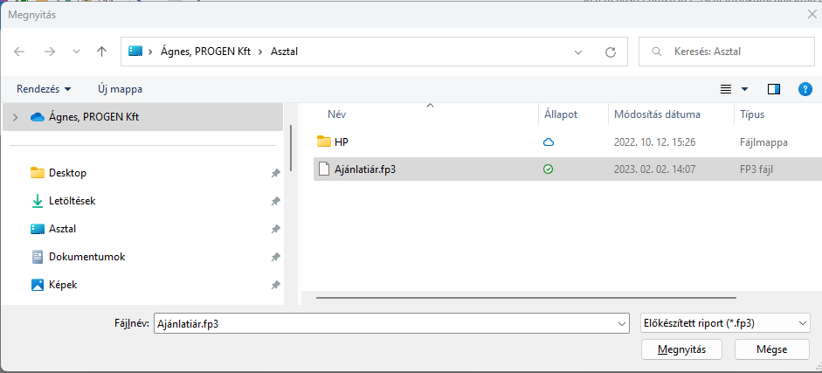Toggle the preview pane icon
This screenshot has height=373, width=822.
[x=773, y=89]
